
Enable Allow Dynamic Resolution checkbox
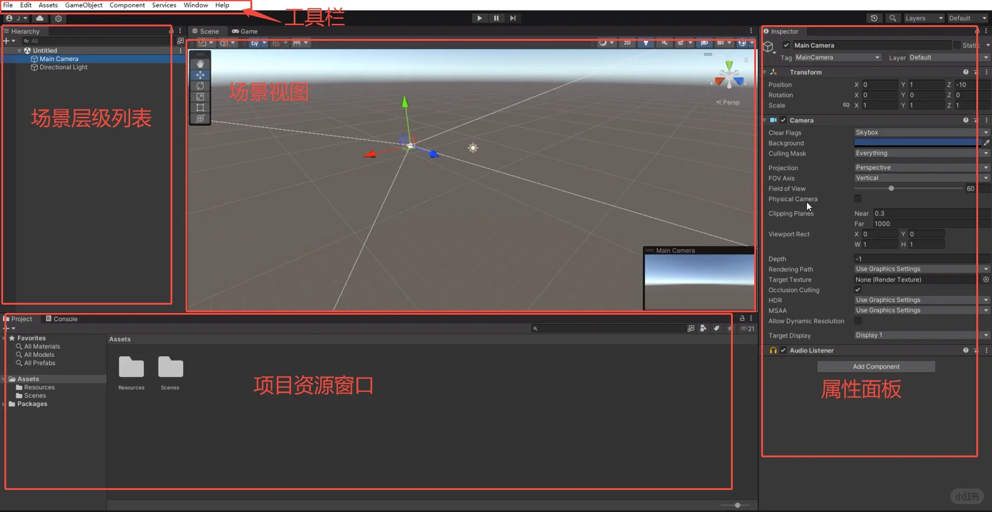coord(857,320)
